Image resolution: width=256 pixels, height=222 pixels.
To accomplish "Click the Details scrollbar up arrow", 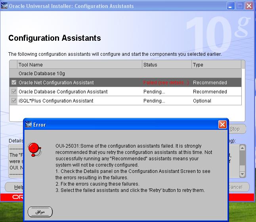I will [x=242, y=148].
